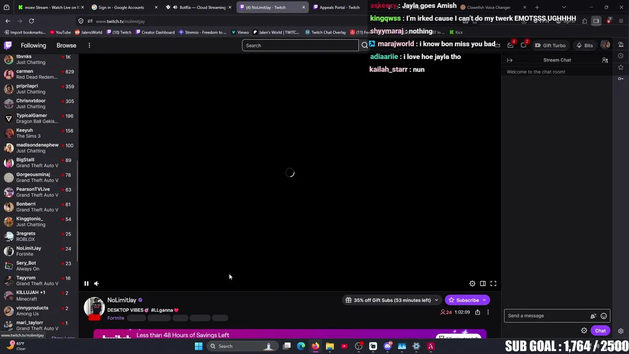Viewport: 629px width, 354px height.
Task: Open carmen's channel in followed list
Action: point(39,74)
